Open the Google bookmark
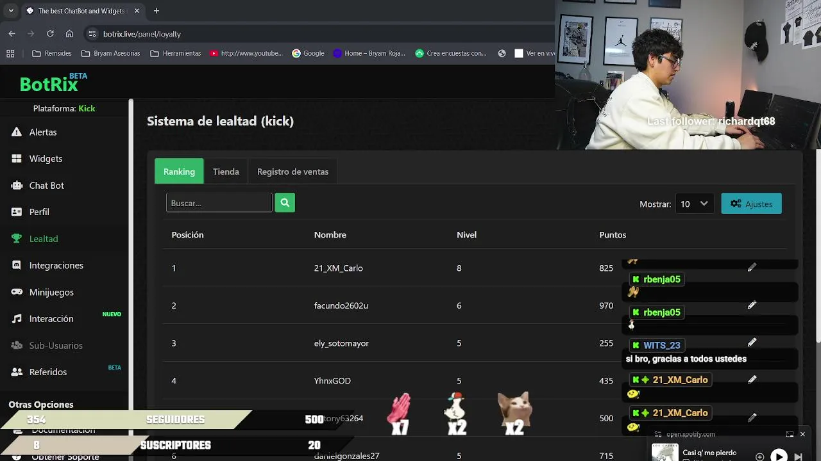Viewport: 821px width, 461px height. 308,53
